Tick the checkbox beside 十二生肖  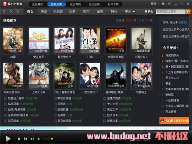[x=105, y=104]
